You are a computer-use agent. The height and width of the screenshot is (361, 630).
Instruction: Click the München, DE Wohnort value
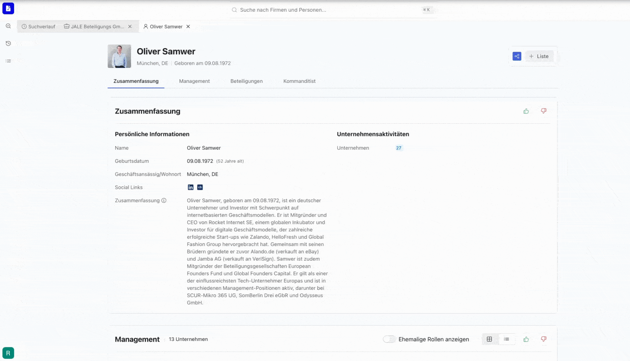[x=202, y=174]
